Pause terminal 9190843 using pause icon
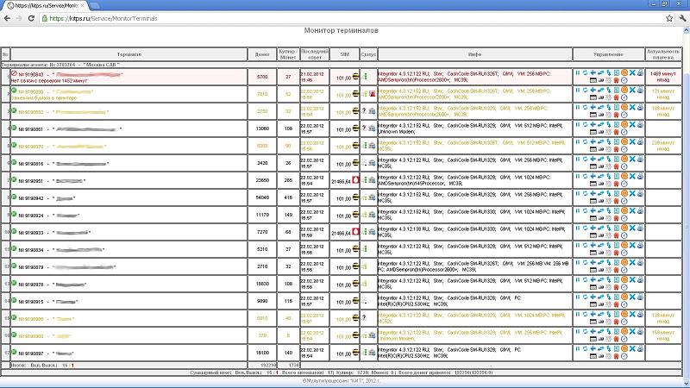Image resolution: width=690 pixels, height=388 pixels. [x=578, y=72]
